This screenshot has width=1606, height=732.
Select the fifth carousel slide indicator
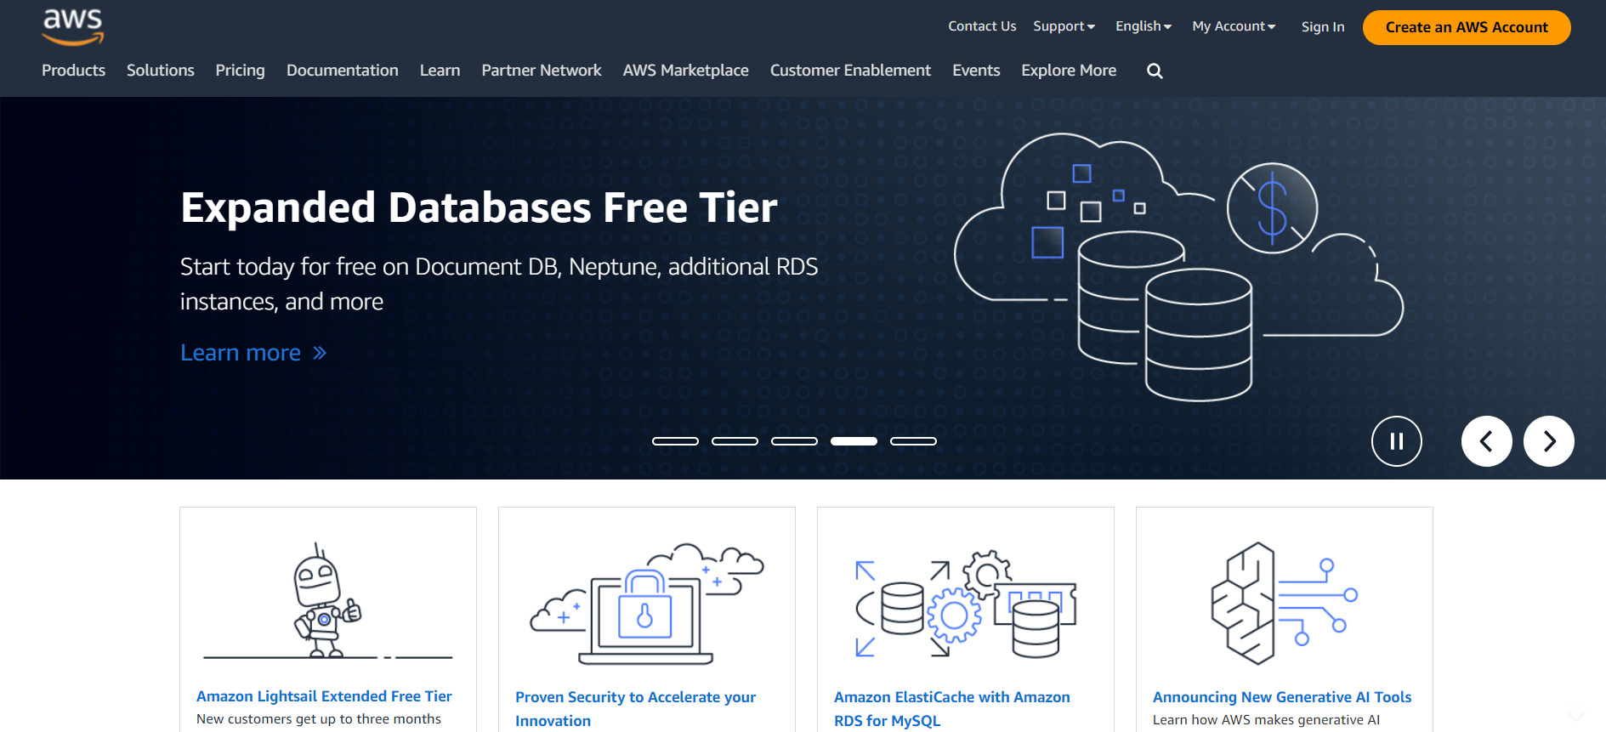[x=913, y=441]
